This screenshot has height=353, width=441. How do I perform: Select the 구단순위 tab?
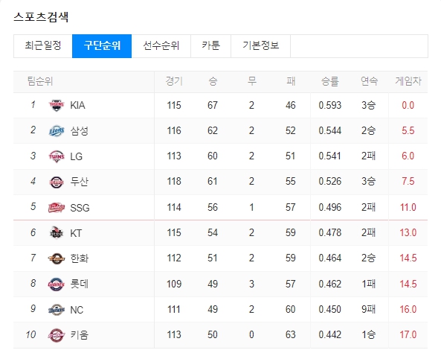click(x=102, y=46)
